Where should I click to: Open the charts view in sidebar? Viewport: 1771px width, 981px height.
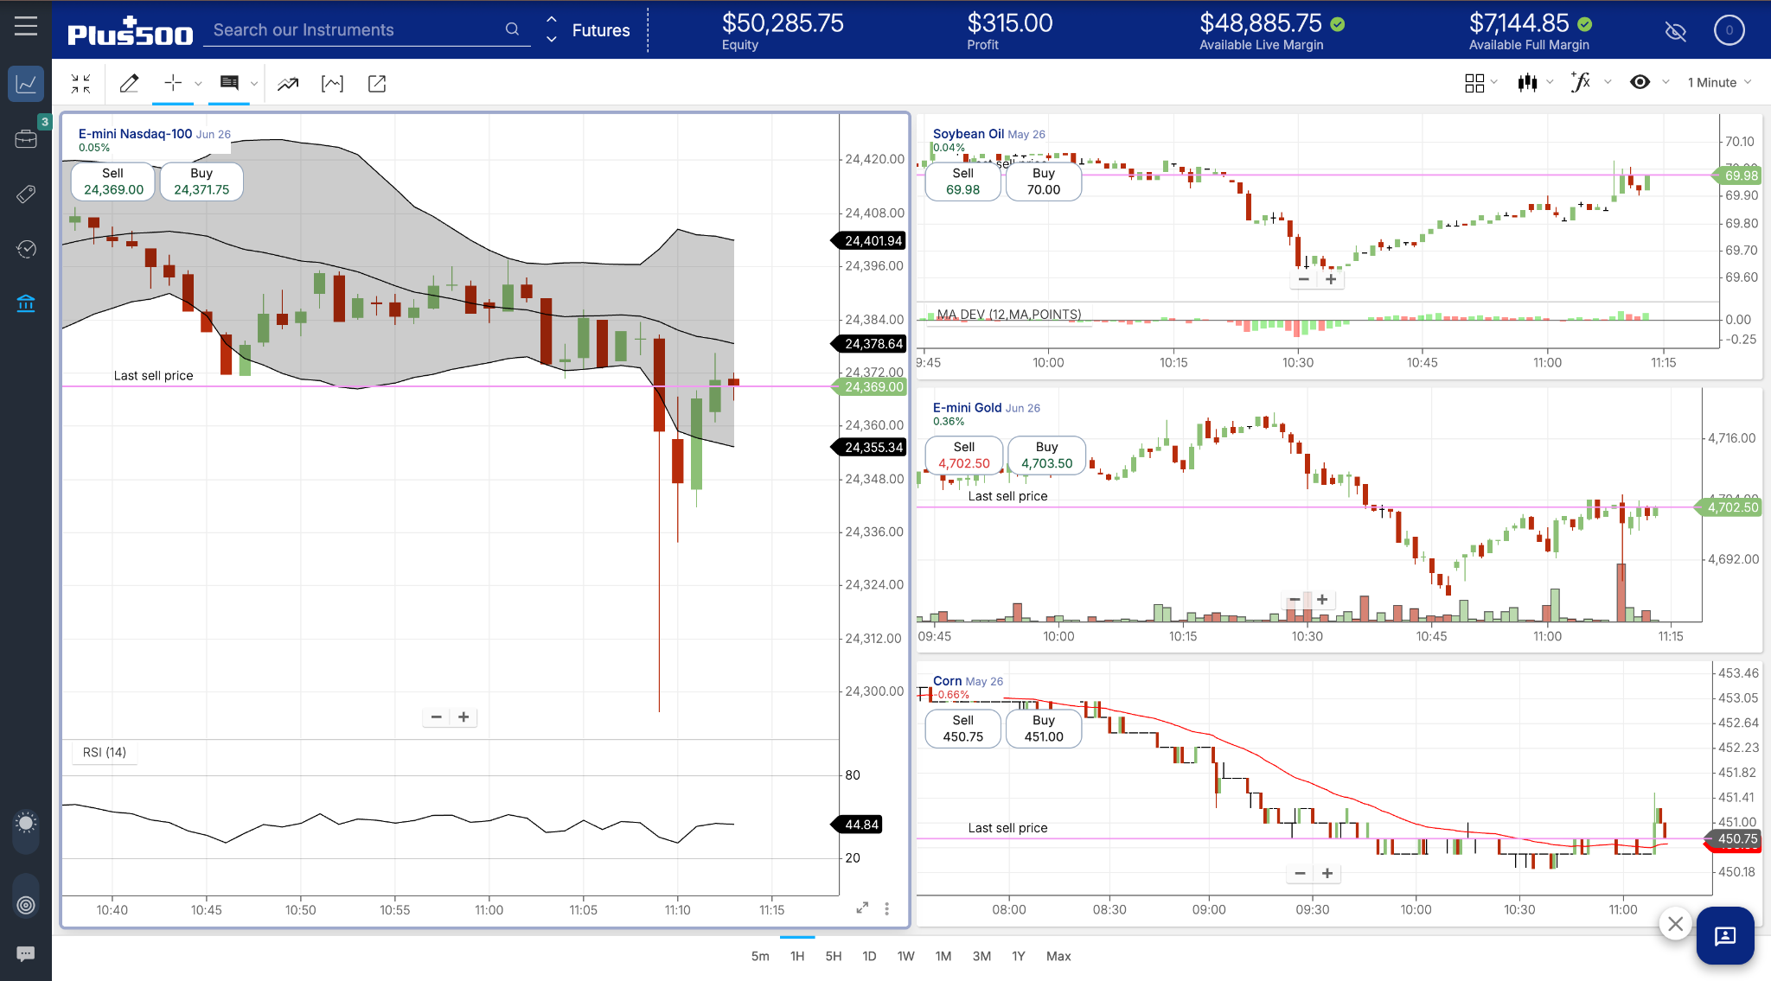point(26,84)
